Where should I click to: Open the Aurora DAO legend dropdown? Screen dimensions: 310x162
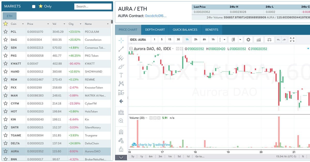pos(173,49)
